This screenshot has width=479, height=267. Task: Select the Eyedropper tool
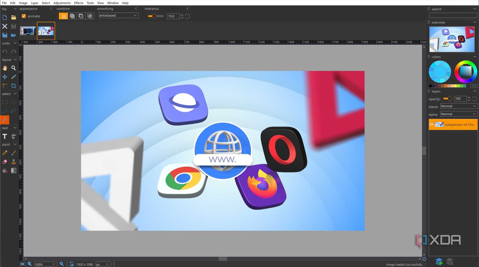tap(13, 77)
